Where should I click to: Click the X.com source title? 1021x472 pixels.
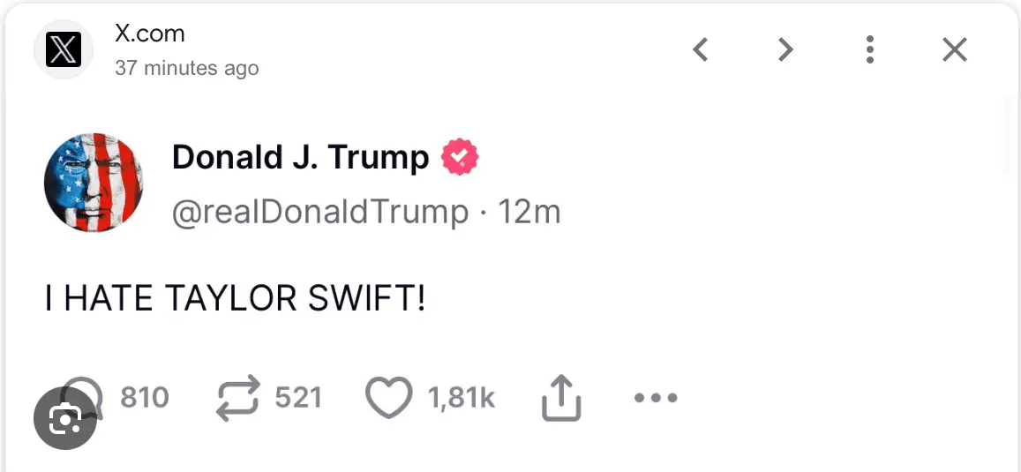point(150,34)
